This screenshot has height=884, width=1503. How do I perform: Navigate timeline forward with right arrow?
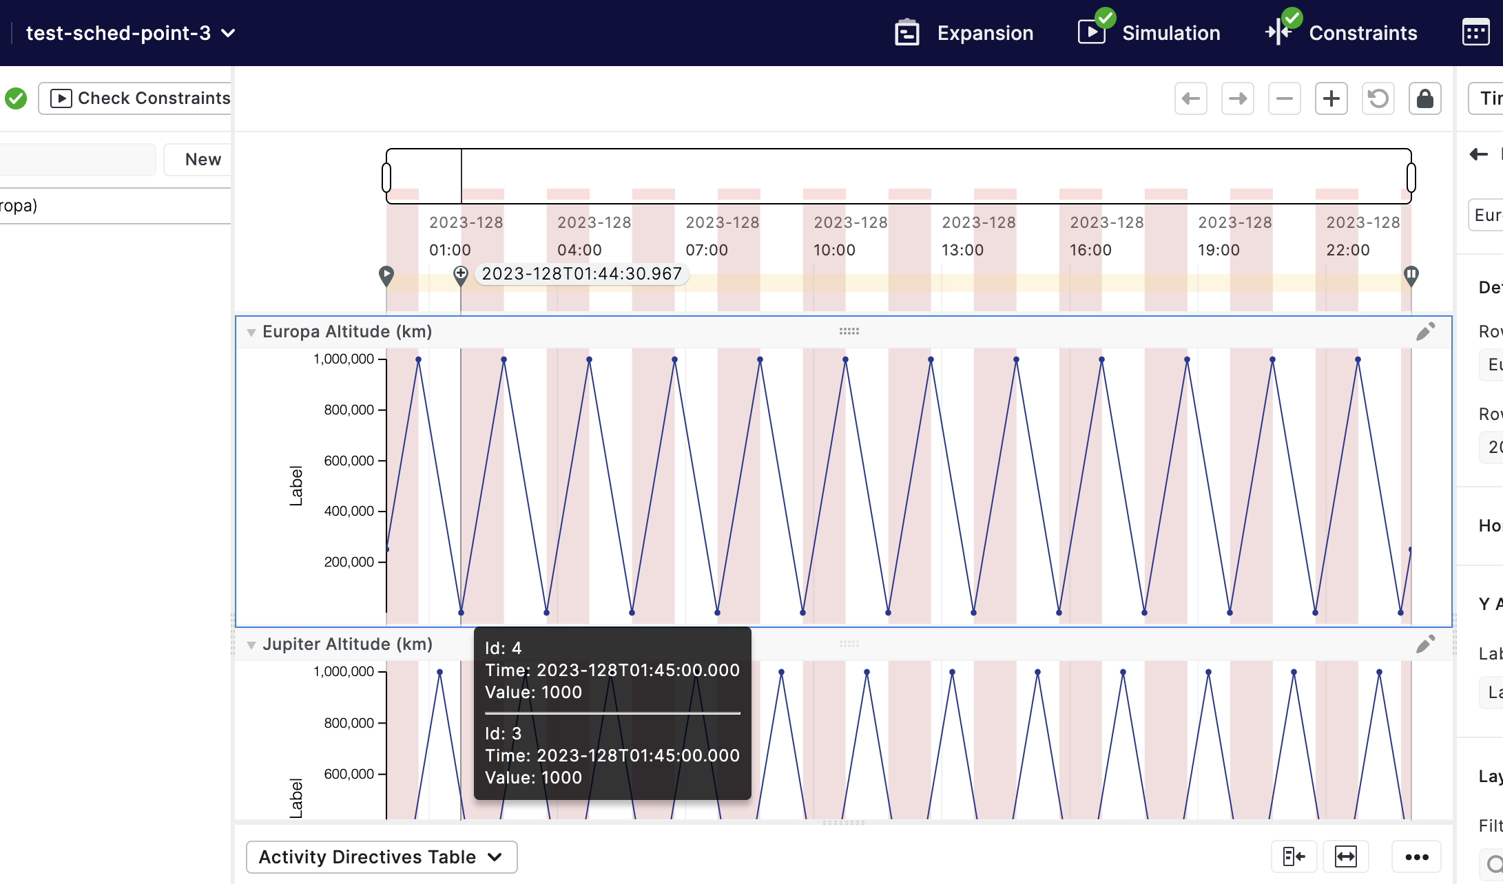pyautogui.click(x=1238, y=98)
